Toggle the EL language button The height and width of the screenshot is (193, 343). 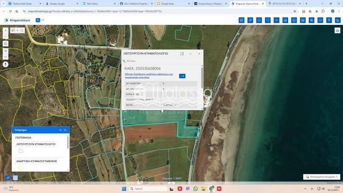[x=38, y=20]
